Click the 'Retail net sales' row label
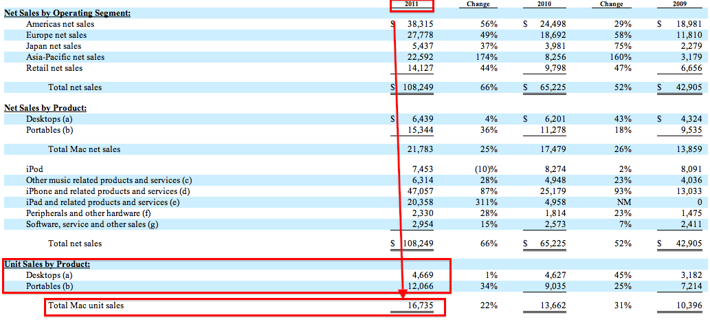Image resolution: width=710 pixels, height=322 pixels. (54, 68)
